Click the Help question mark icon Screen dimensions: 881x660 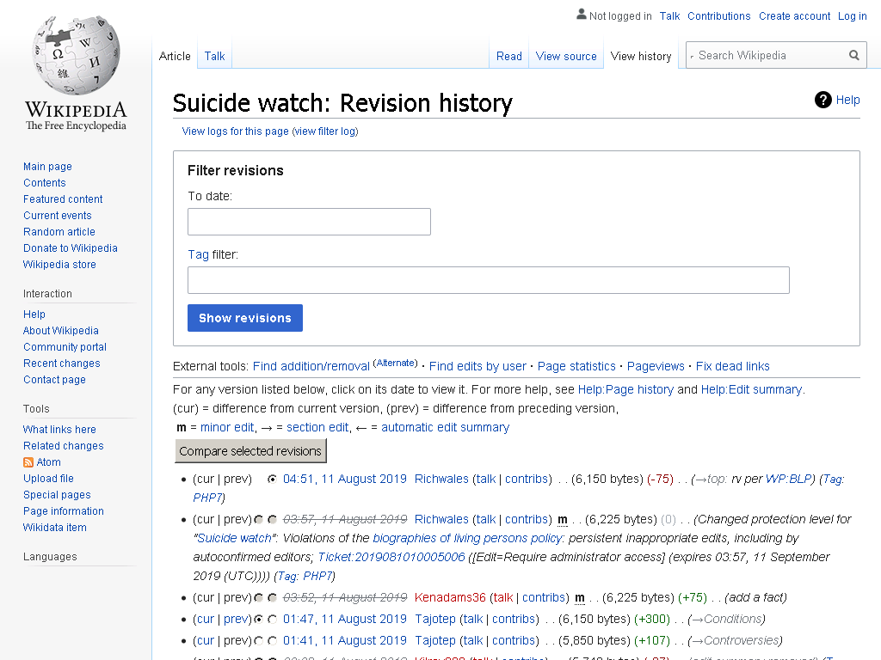[823, 100]
